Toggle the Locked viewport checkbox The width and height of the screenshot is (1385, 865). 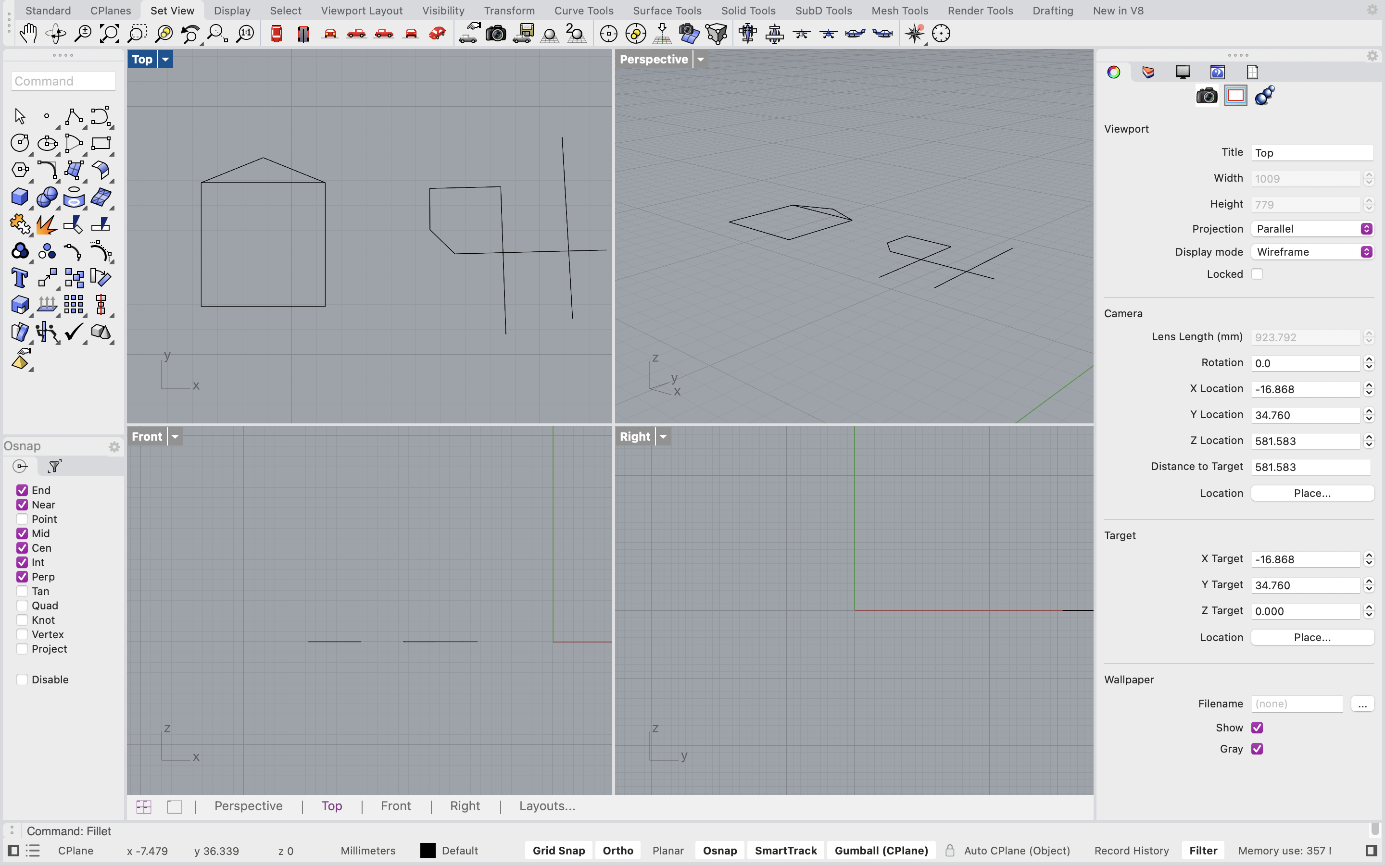(1258, 274)
